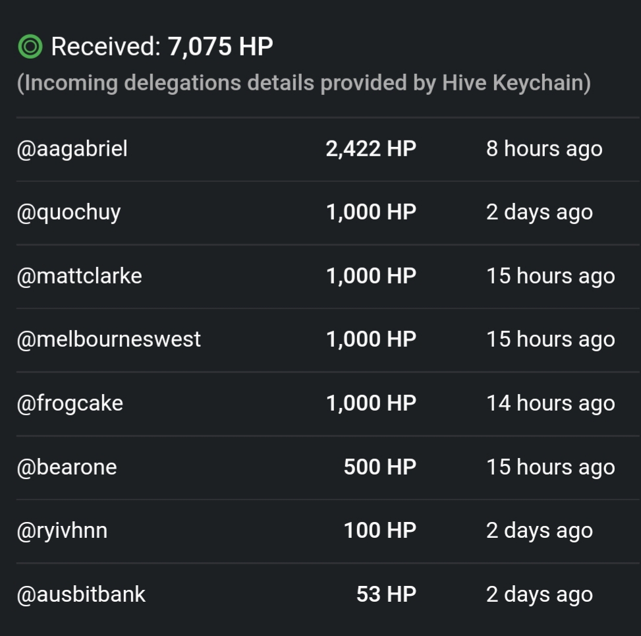641x636 pixels.
Task: Click the green Hive Power circle icon
Action: coord(30,47)
